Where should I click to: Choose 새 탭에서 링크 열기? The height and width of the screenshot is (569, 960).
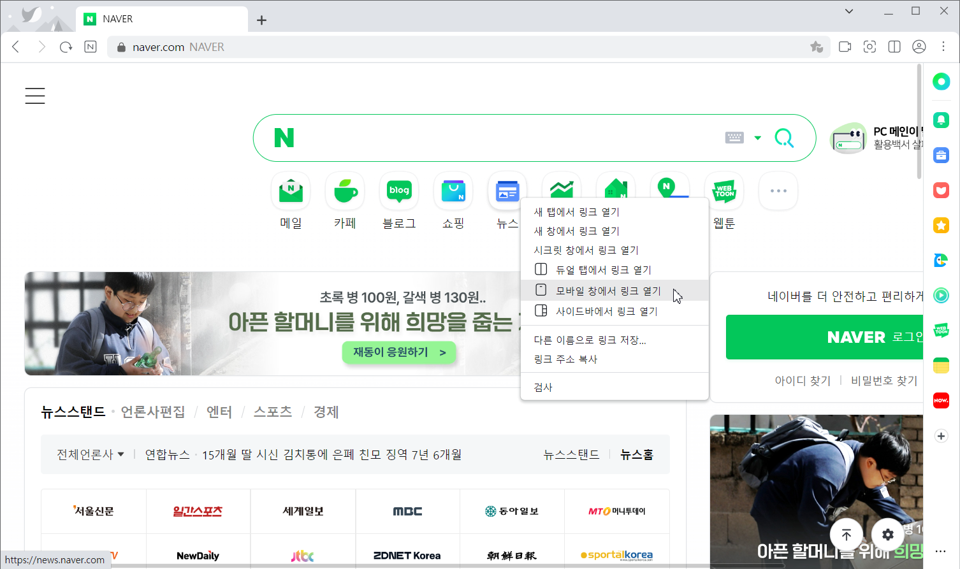pyautogui.click(x=615, y=212)
